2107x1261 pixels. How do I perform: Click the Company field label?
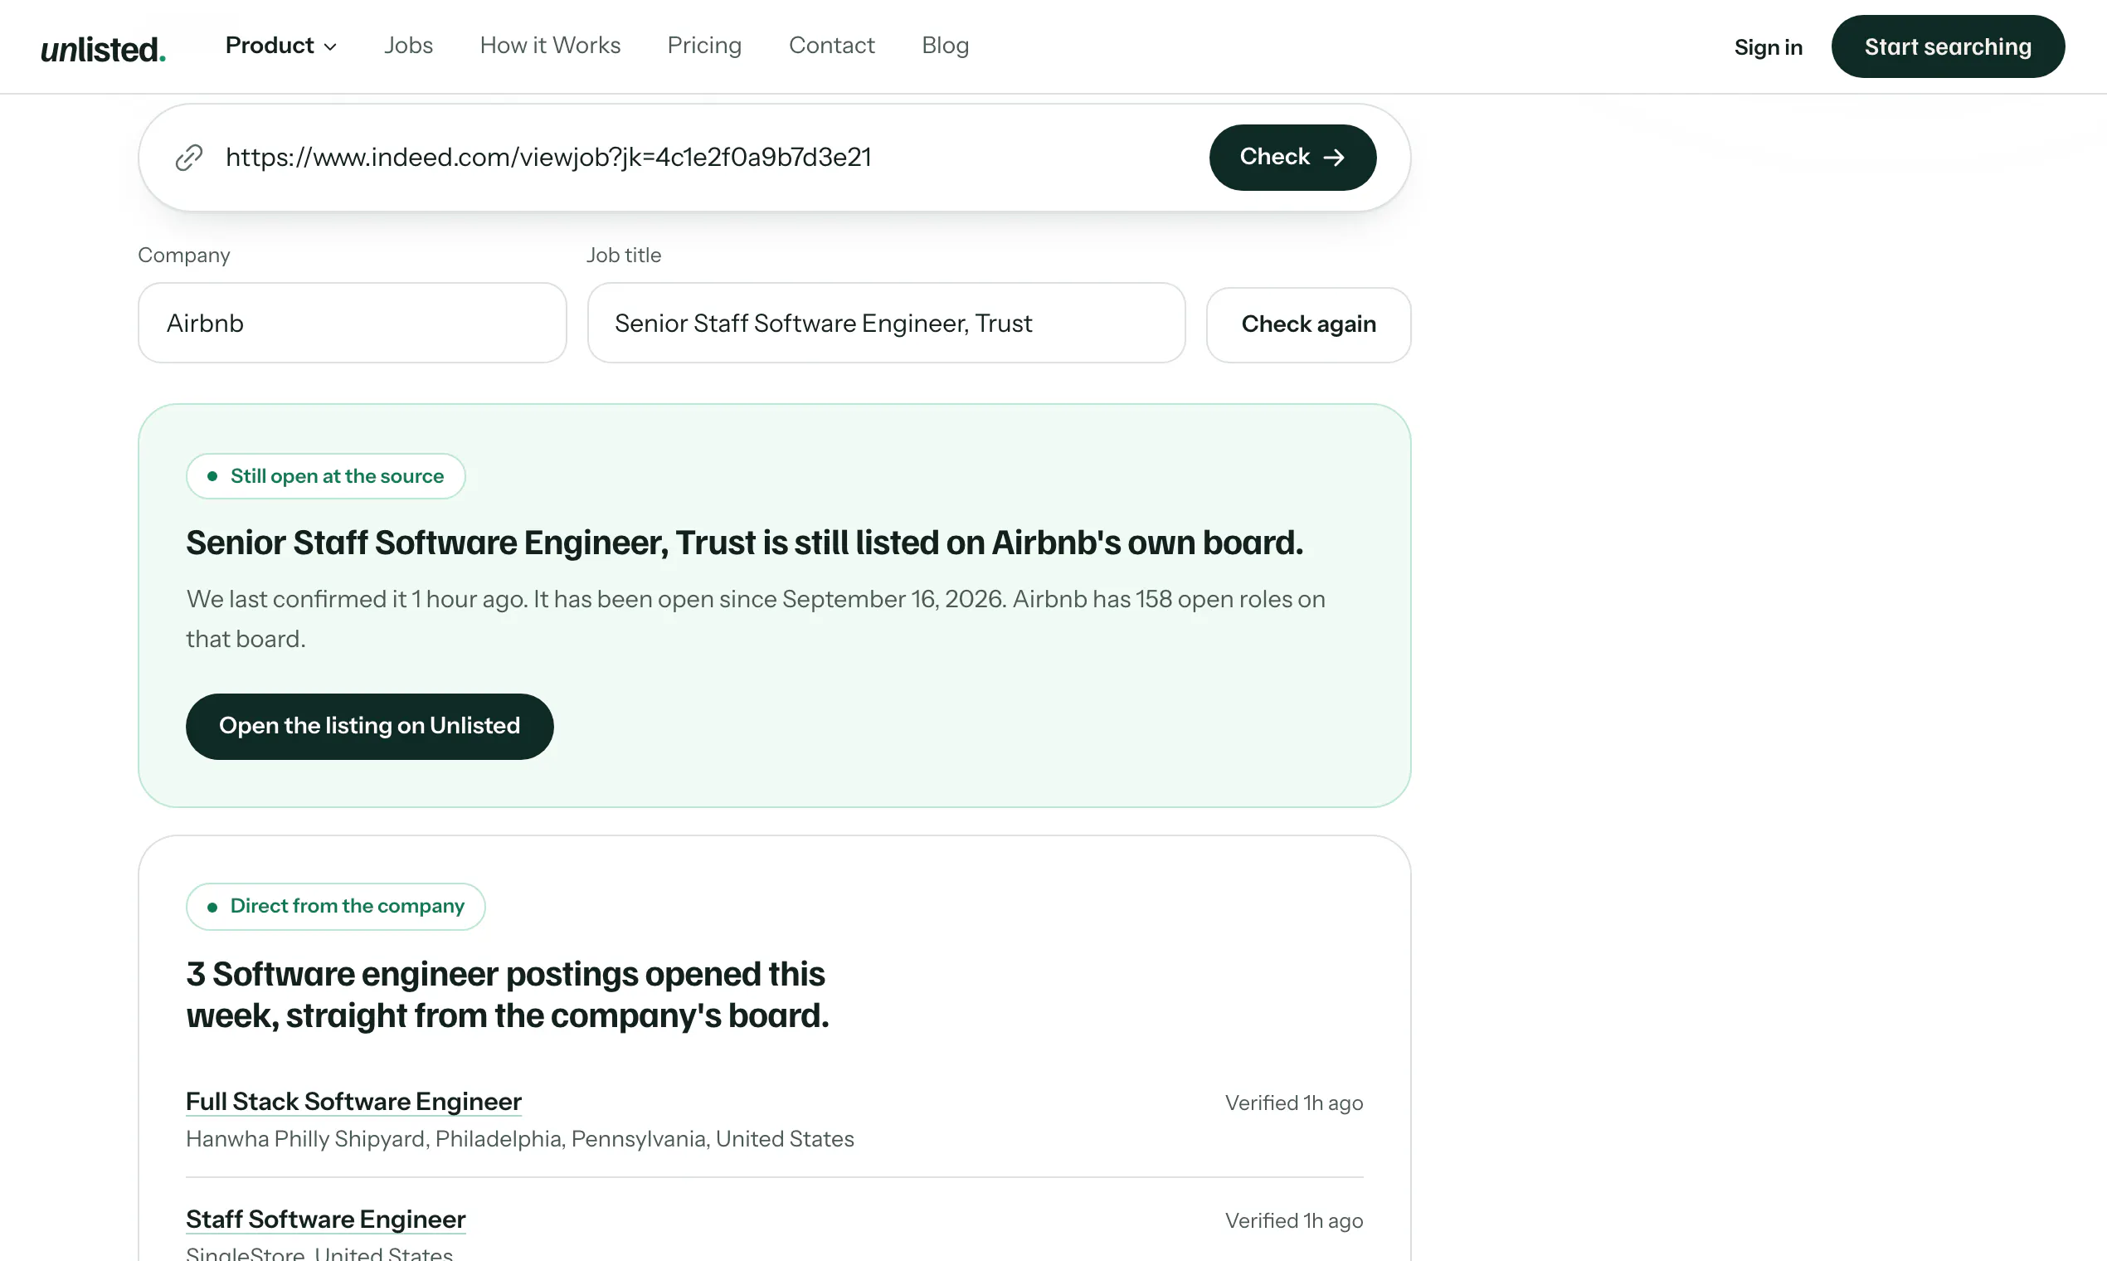tap(183, 255)
